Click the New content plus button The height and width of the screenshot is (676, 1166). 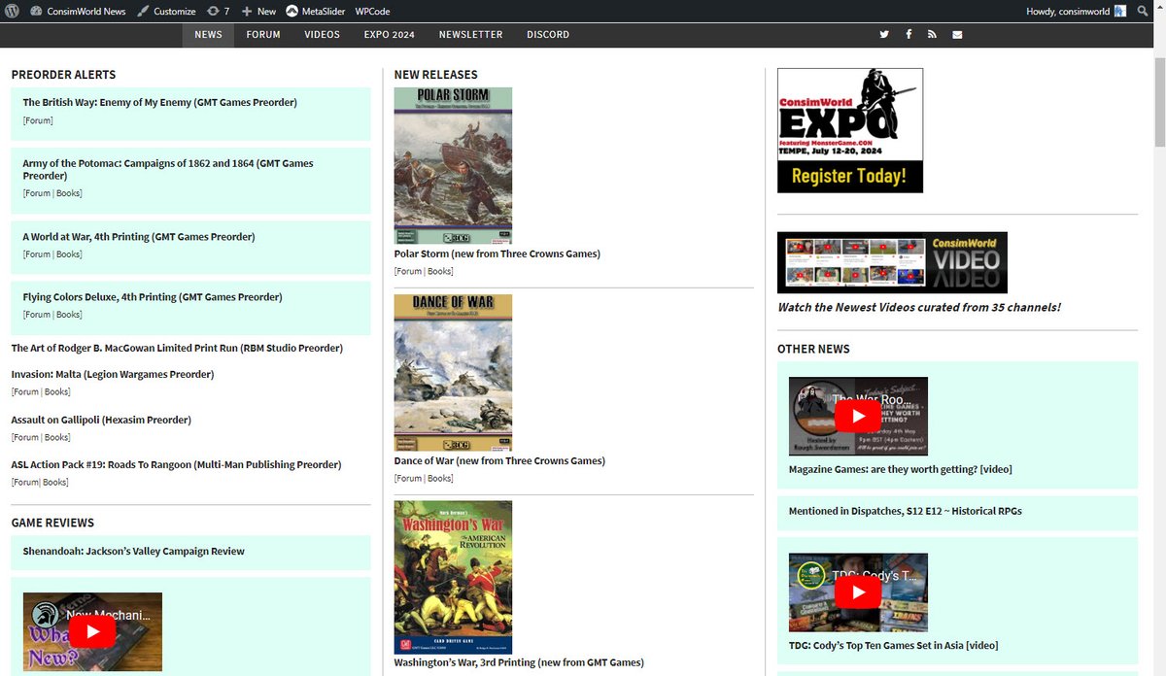tap(258, 11)
